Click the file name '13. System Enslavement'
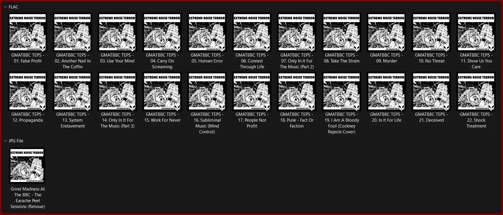This screenshot has width=503, height=215. tap(73, 120)
